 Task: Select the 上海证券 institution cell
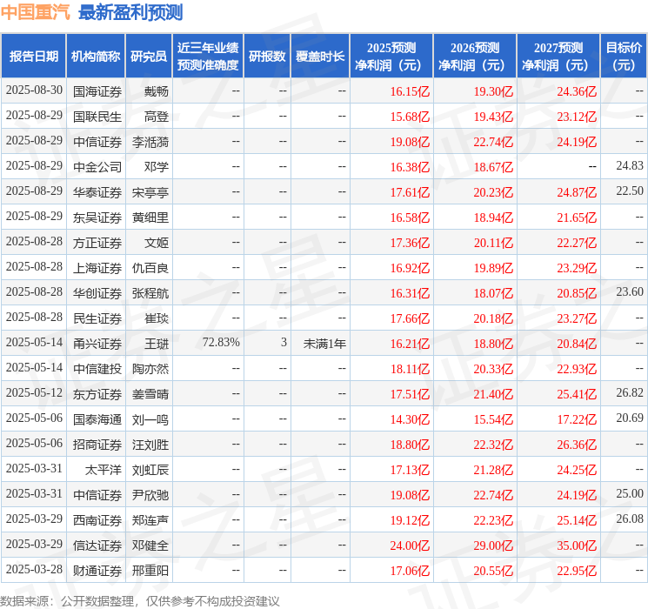(97, 268)
